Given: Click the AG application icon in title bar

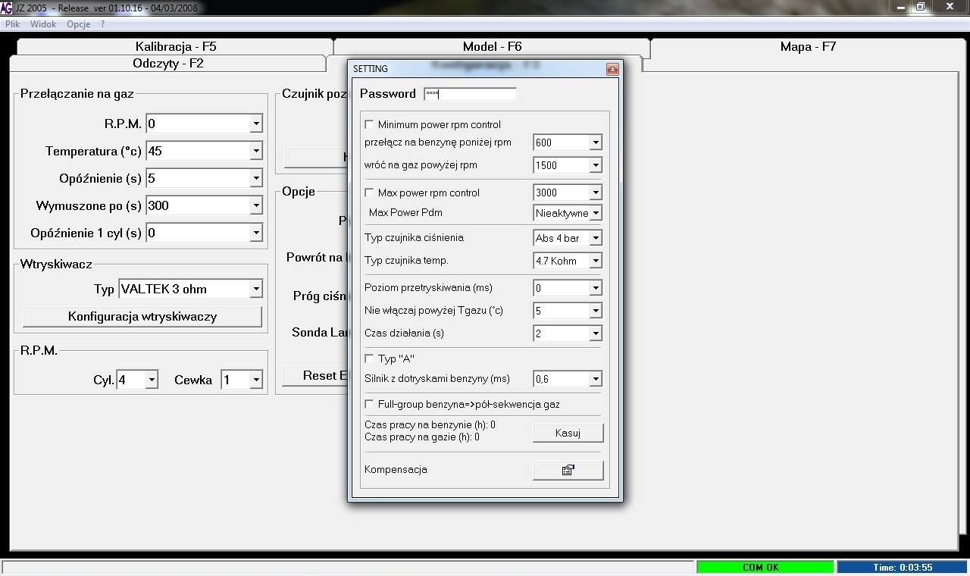Looking at the screenshot, I should point(6,8).
